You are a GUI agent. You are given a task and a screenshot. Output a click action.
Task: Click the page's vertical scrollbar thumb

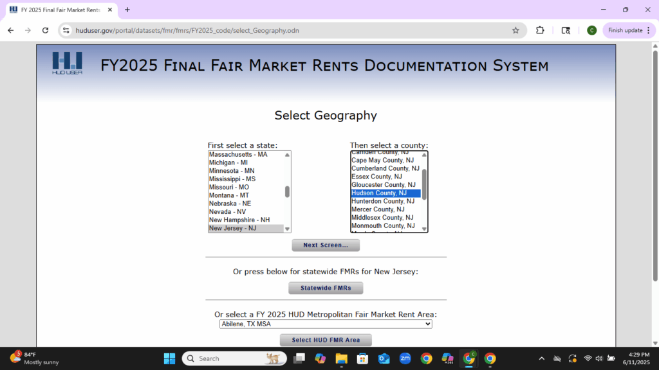[655, 167]
